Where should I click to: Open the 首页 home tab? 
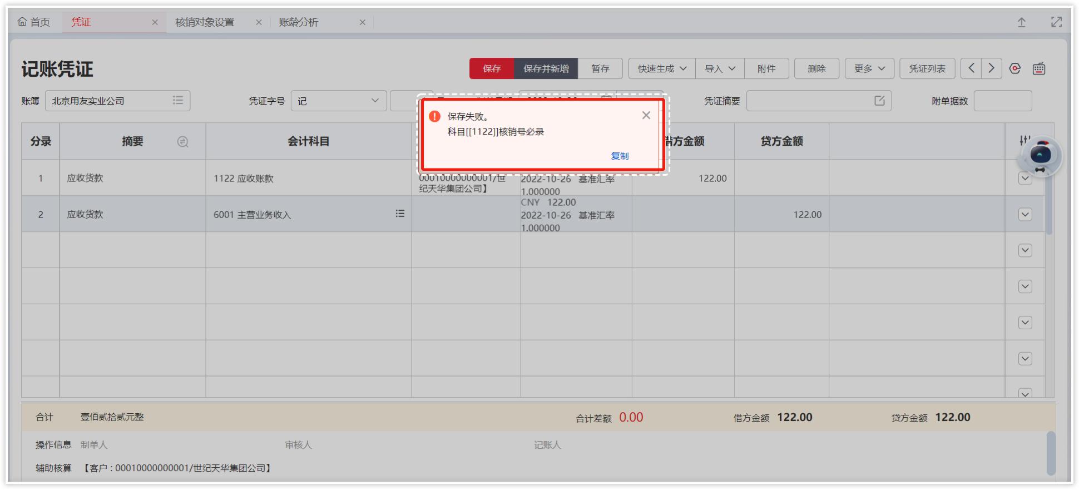click(34, 22)
